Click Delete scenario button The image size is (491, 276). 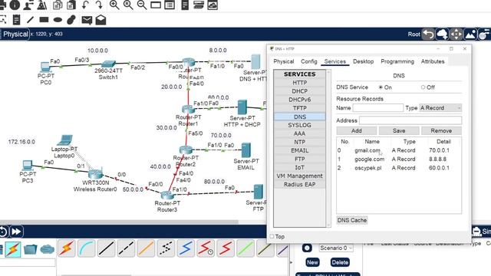340,262
